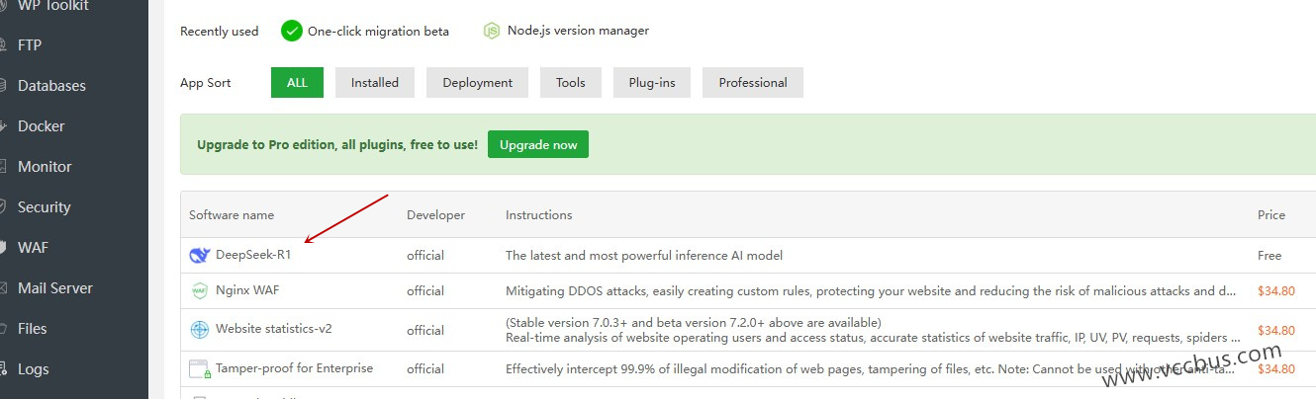The image size is (1316, 399).
Task: Click the Tamper-proof for Enterprise icon
Action: tap(200, 369)
